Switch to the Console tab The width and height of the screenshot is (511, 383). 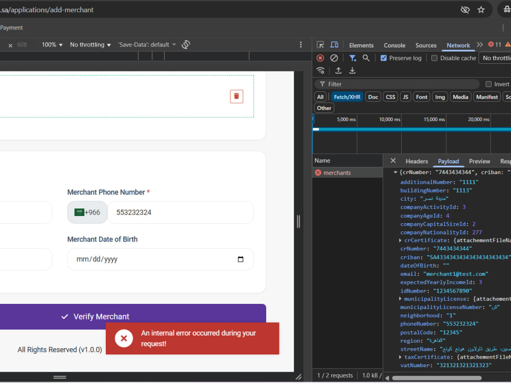(x=394, y=45)
